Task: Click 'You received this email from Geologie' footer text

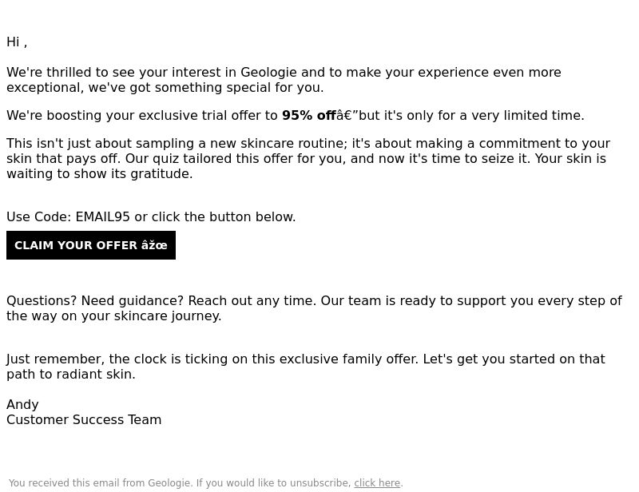Action: (x=101, y=483)
